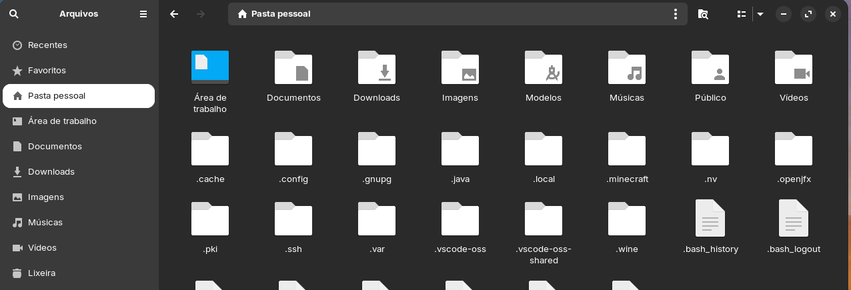
Task: Go back with the left arrow
Action: (174, 13)
